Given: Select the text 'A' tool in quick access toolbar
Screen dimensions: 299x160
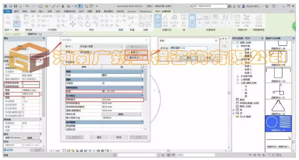Looking at the screenshot, I should coord(63,6).
